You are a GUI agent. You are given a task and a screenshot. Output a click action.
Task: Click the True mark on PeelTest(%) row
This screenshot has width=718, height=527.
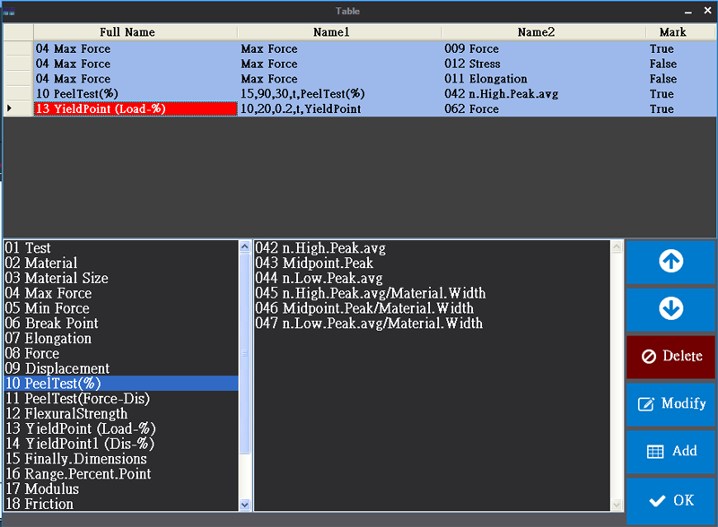(661, 94)
